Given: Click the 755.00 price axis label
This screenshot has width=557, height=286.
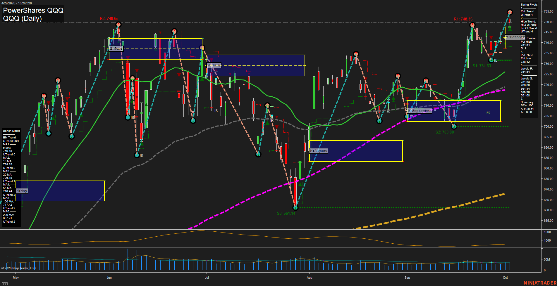Looking at the screenshot, I should click(549, 11).
